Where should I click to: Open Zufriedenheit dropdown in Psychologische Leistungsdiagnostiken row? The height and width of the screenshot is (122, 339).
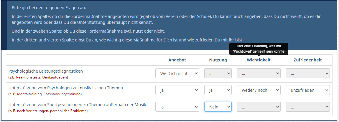(307, 73)
